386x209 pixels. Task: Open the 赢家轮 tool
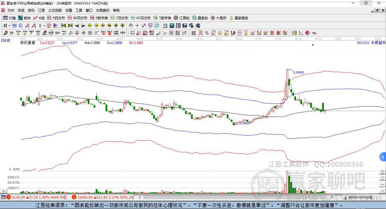(200, 18)
